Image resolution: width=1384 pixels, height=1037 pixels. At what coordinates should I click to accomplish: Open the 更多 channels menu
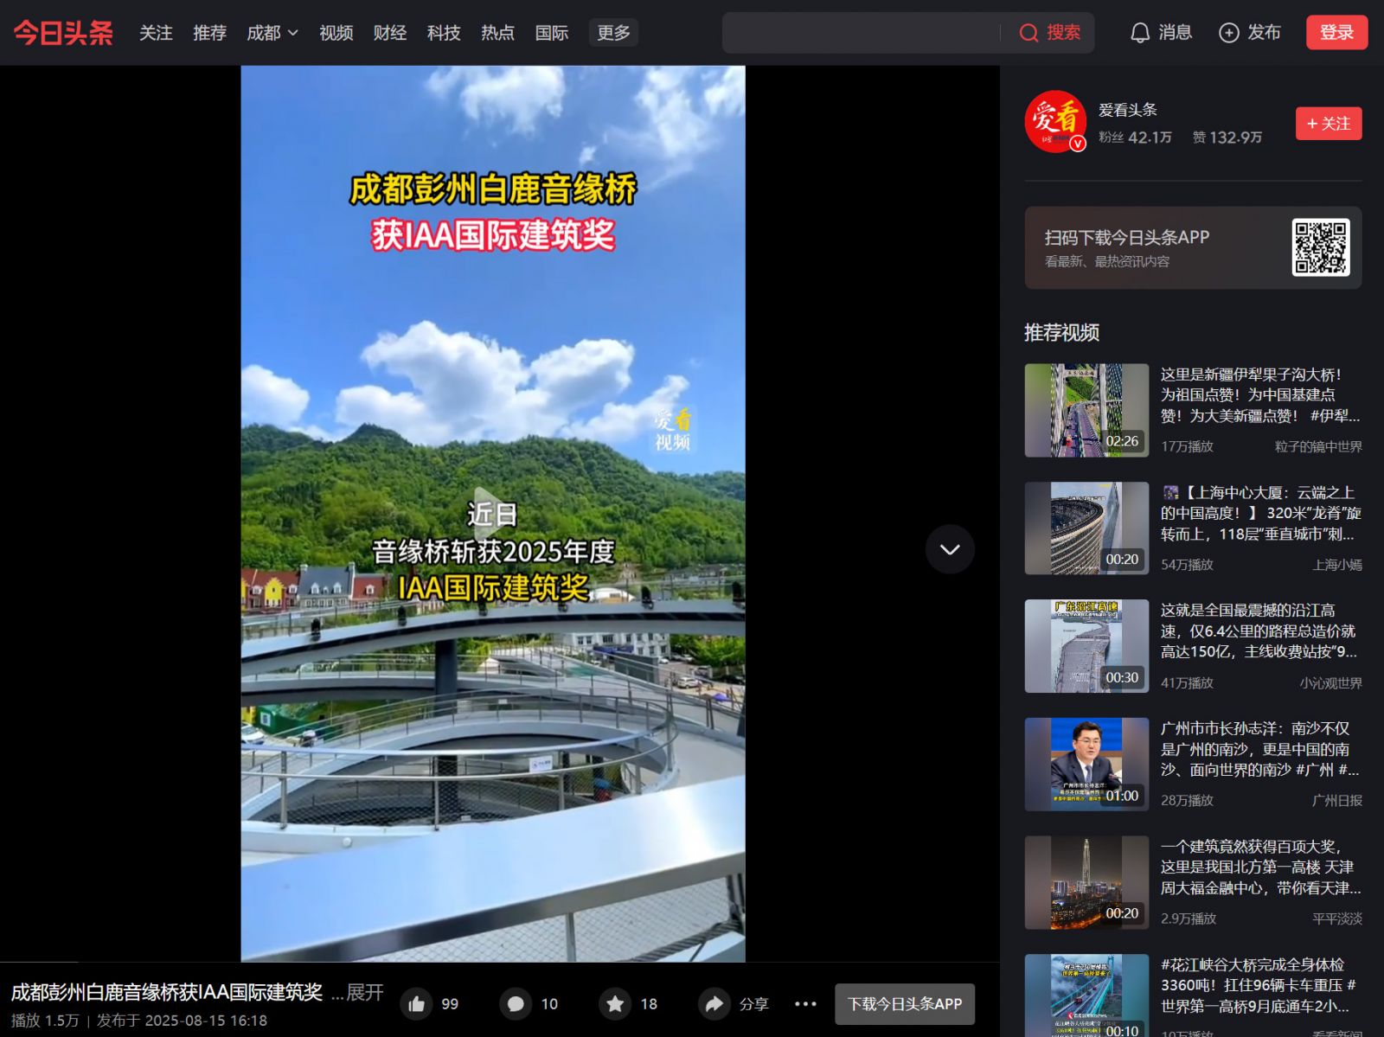point(613,33)
